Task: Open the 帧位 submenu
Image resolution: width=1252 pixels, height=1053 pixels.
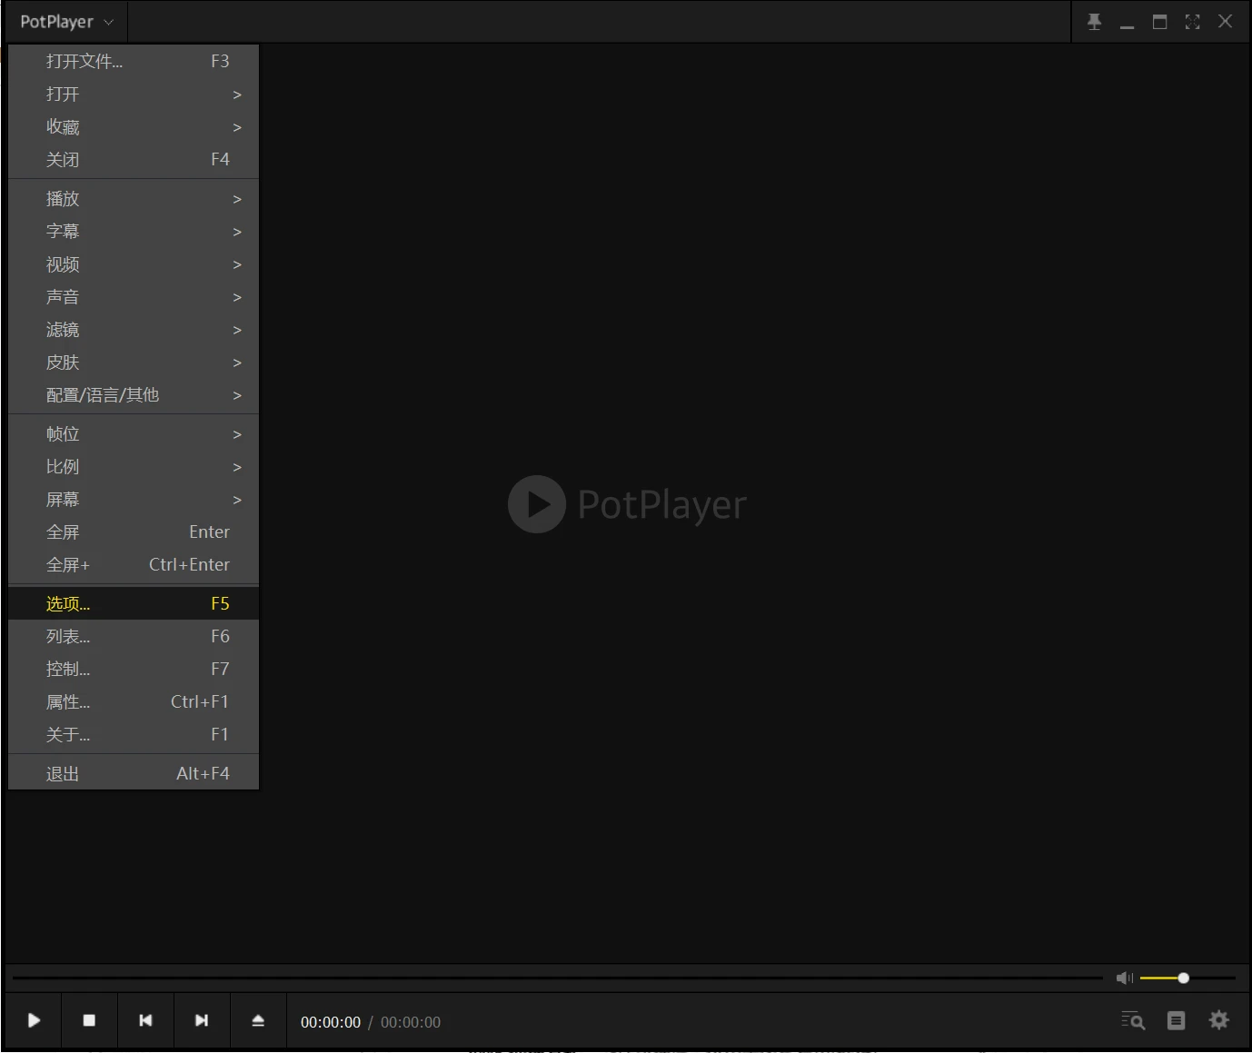Action: (x=134, y=433)
